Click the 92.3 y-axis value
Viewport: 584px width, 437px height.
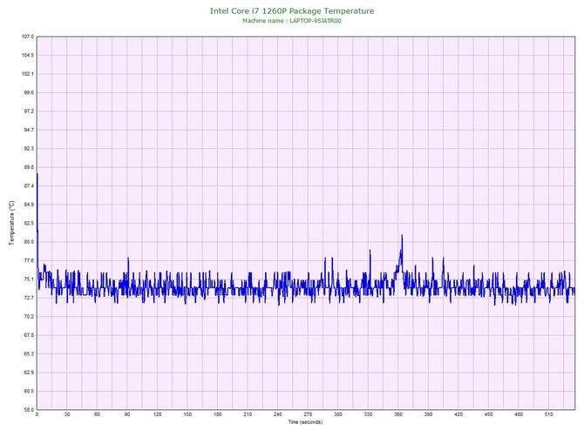(29, 148)
